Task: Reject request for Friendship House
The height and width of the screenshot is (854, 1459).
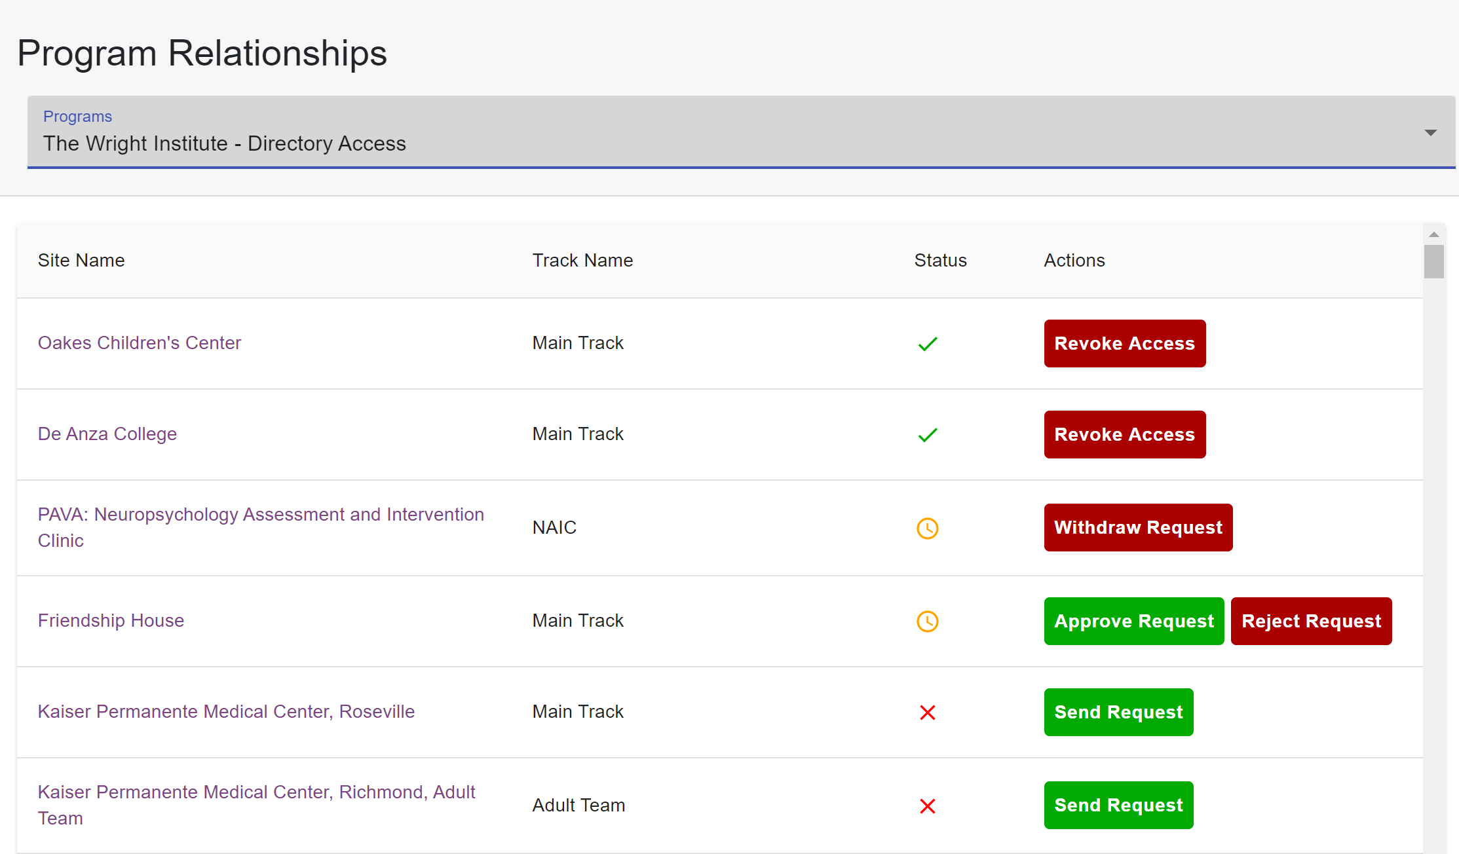Action: [x=1311, y=621]
